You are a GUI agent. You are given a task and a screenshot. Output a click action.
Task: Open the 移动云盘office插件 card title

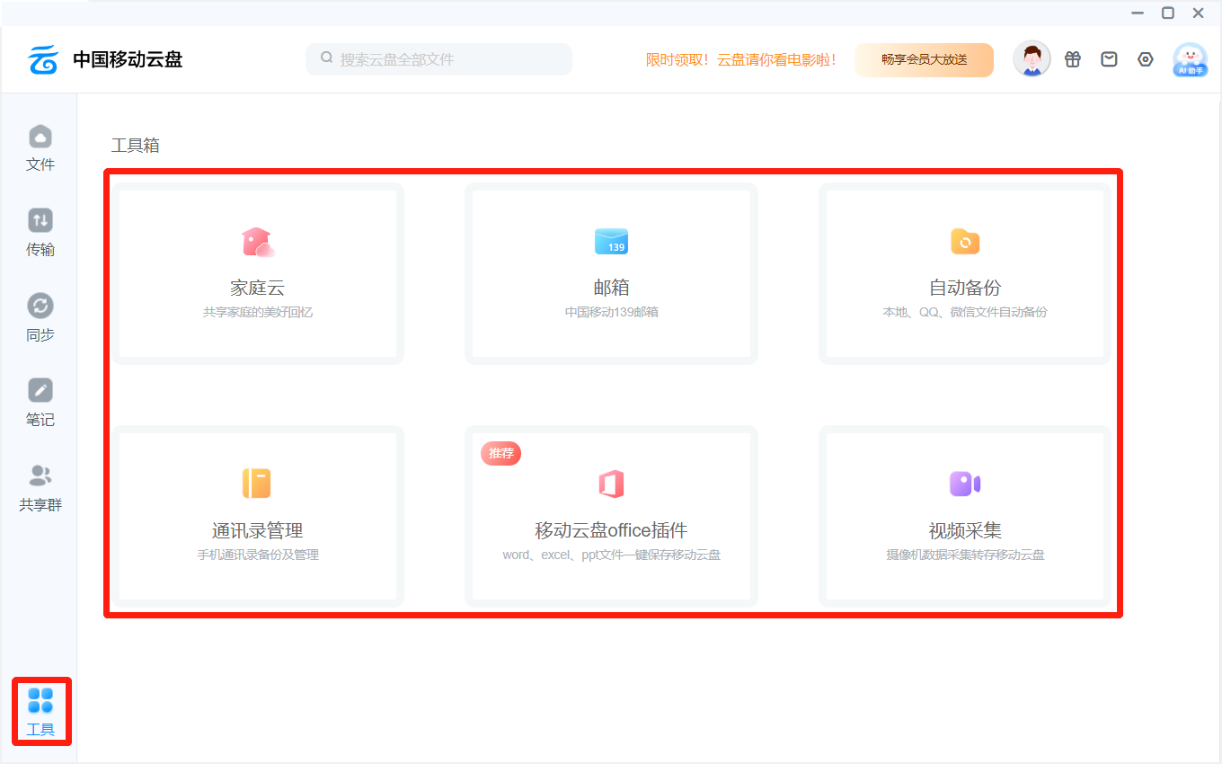(611, 530)
